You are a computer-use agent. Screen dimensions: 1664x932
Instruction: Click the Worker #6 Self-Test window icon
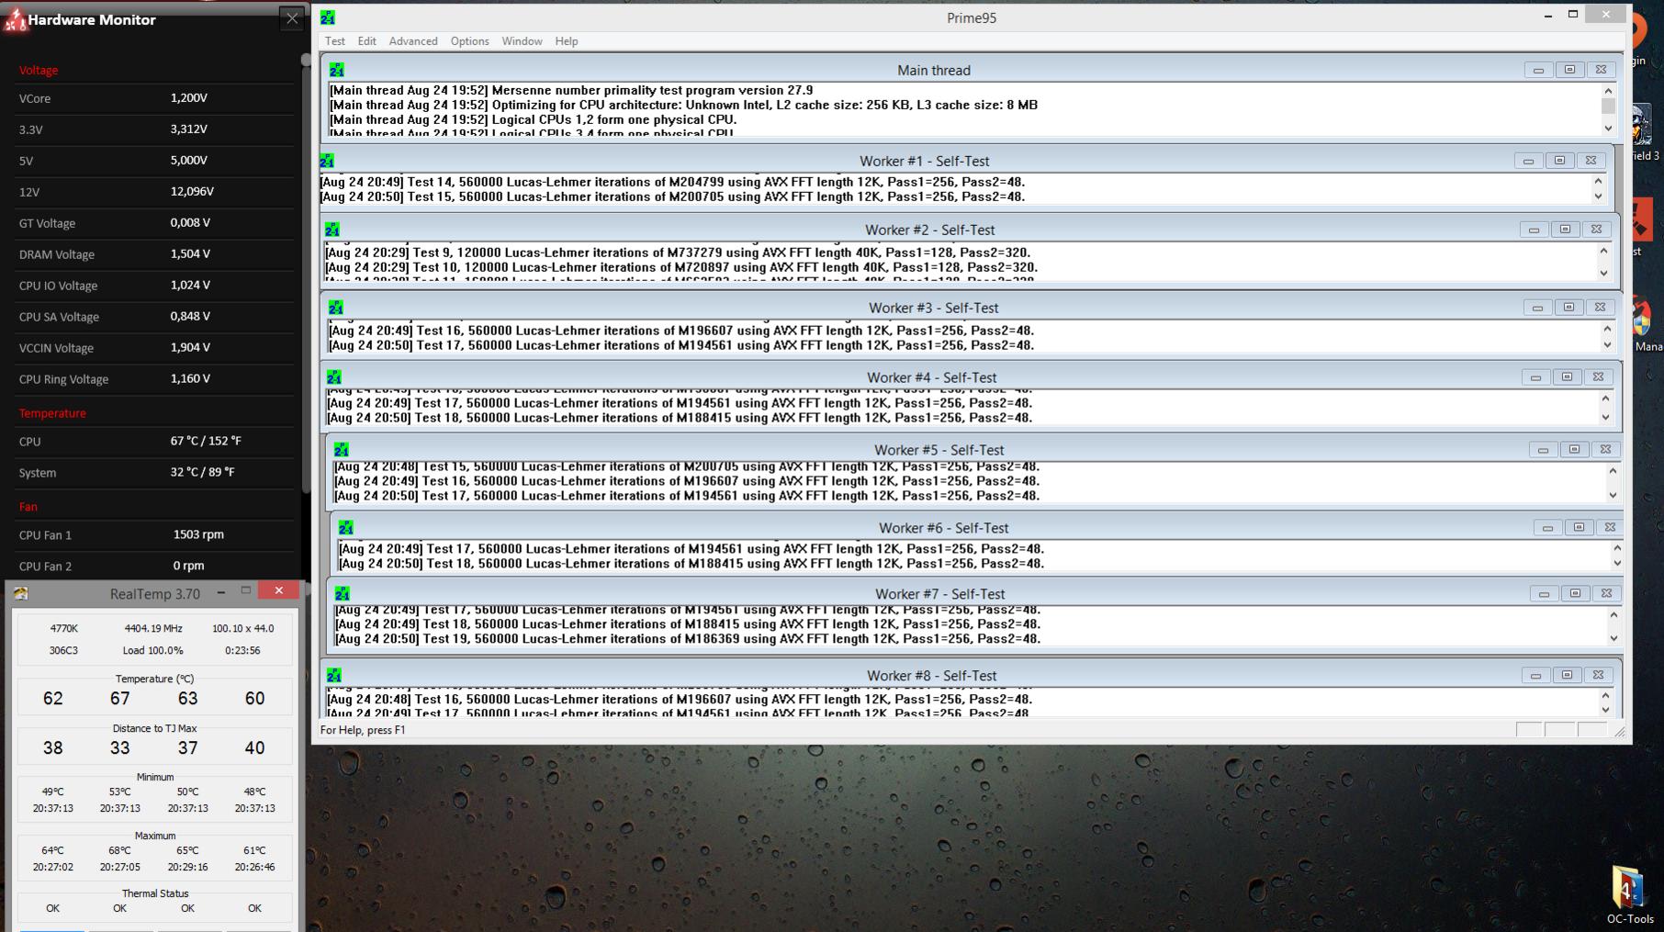pos(346,528)
